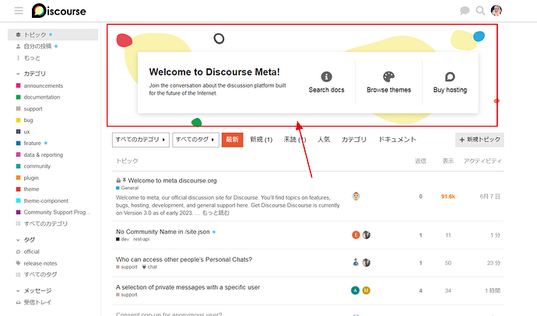Open the data & reporting category
The width and height of the screenshot is (537, 316).
click(x=43, y=155)
